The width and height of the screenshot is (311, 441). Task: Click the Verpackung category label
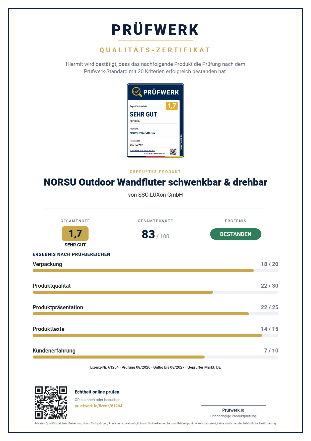pyautogui.click(x=47, y=264)
